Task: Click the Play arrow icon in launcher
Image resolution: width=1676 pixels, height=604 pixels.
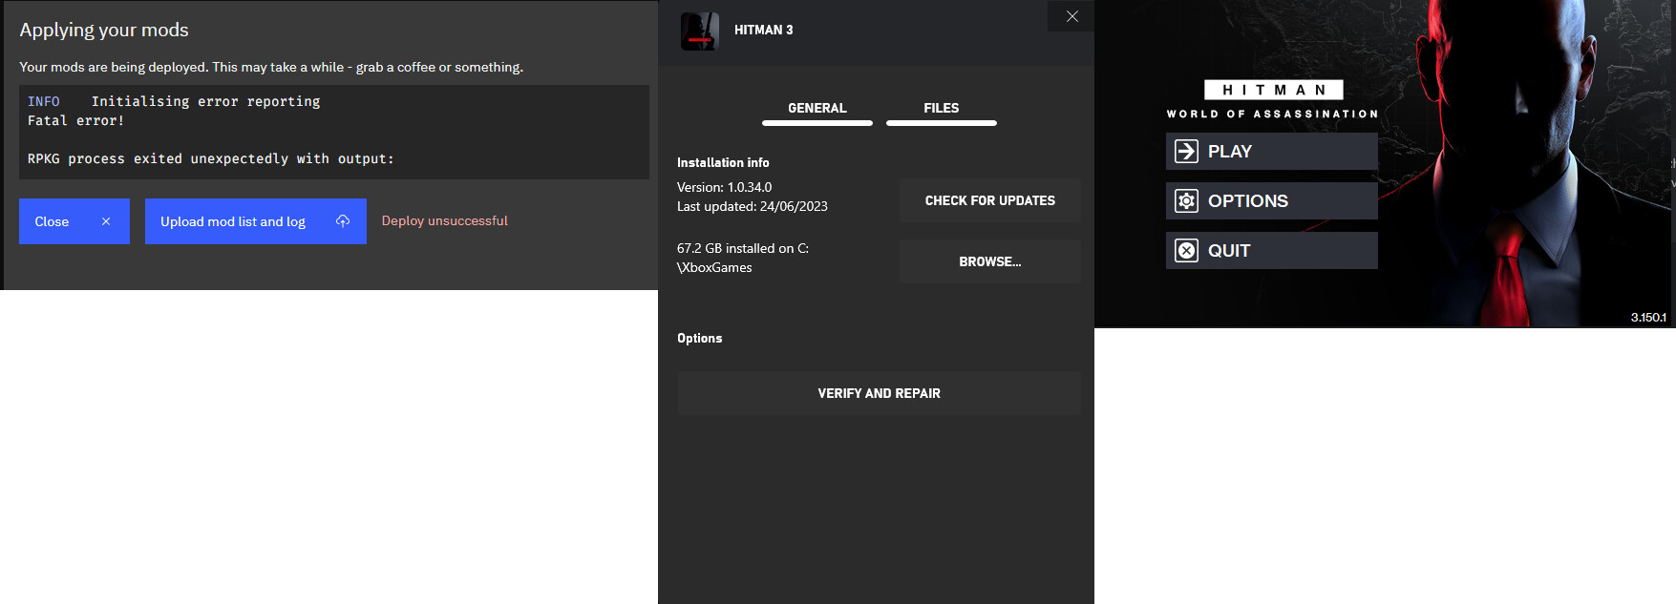Action: point(1186,151)
